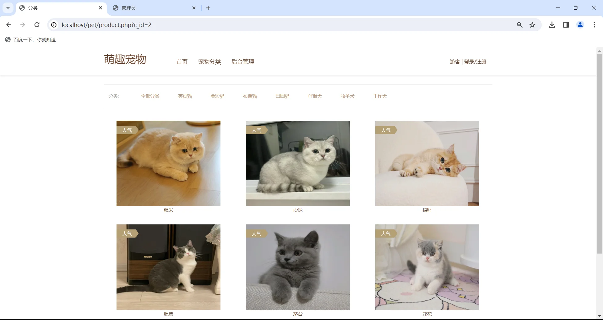This screenshot has height=320, width=603.
Task: Open the browser profile icon
Action: pos(580,25)
